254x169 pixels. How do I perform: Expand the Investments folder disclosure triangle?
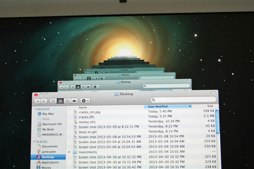tap(69, 152)
